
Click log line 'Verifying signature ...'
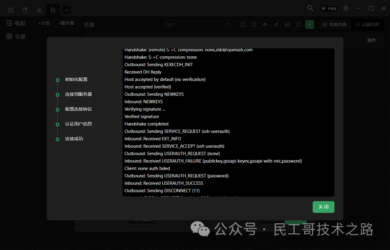pos(145,109)
